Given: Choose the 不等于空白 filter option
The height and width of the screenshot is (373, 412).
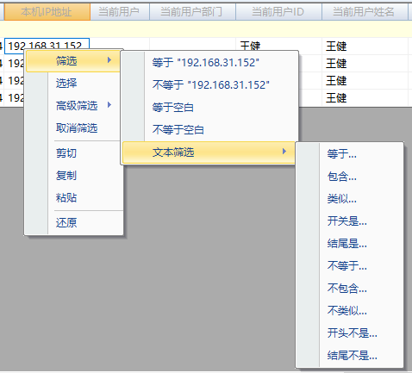Looking at the screenshot, I should (178, 130).
